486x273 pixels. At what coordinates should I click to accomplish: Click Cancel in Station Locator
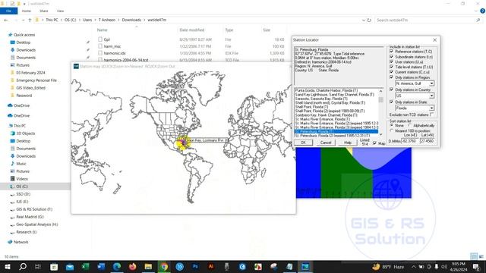click(x=326, y=143)
